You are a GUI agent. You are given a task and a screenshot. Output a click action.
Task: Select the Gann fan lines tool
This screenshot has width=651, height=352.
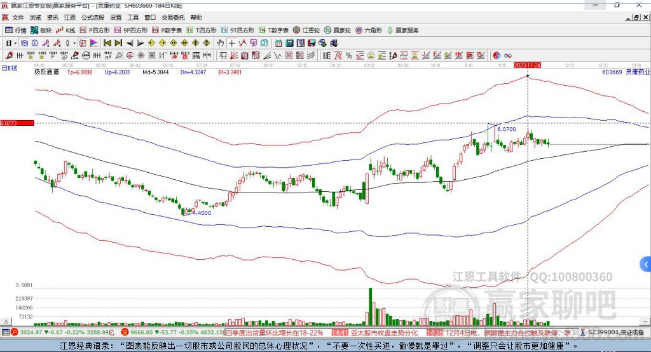click(234, 55)
